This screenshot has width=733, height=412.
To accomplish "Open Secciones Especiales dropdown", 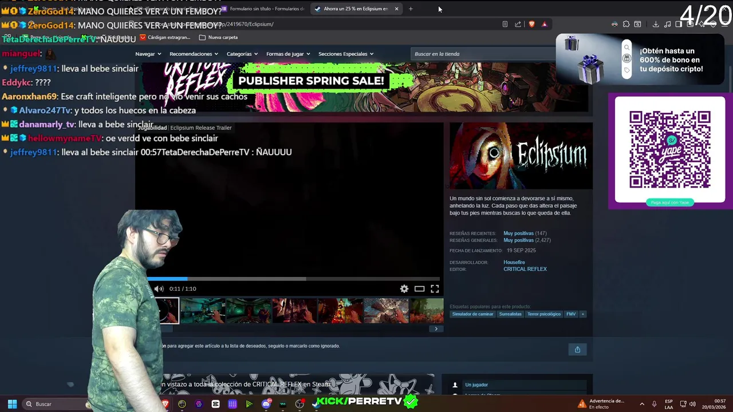I will click(346, 54).
